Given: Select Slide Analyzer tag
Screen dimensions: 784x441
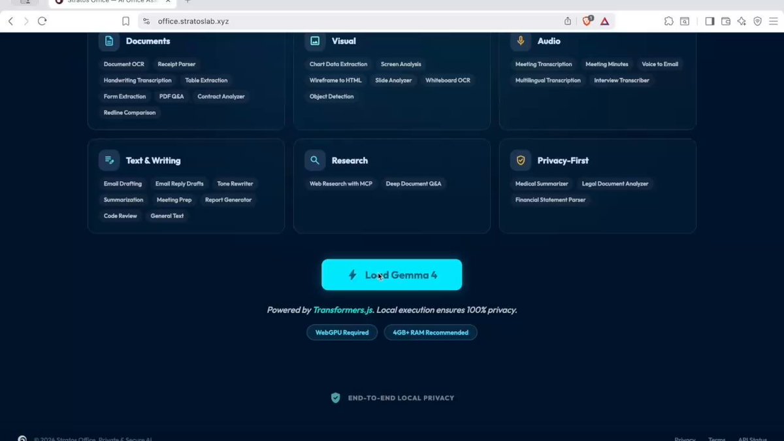Looking at the screenshot, I should click(x=393, y=80).
